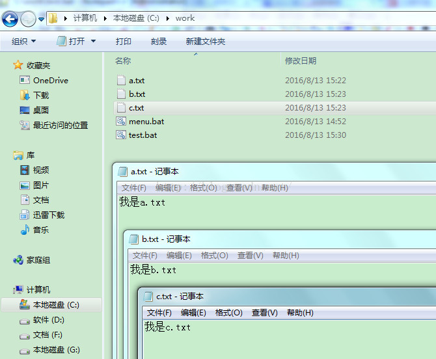Click the Forward navigation arrow button
436x359 pixels.
point(29,19)
